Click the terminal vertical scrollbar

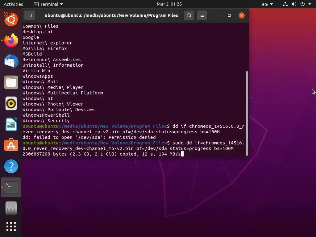[247, 113]
